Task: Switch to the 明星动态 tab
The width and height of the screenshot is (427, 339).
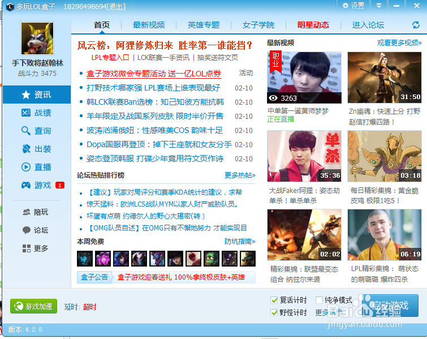Action: tap(313, 25)
